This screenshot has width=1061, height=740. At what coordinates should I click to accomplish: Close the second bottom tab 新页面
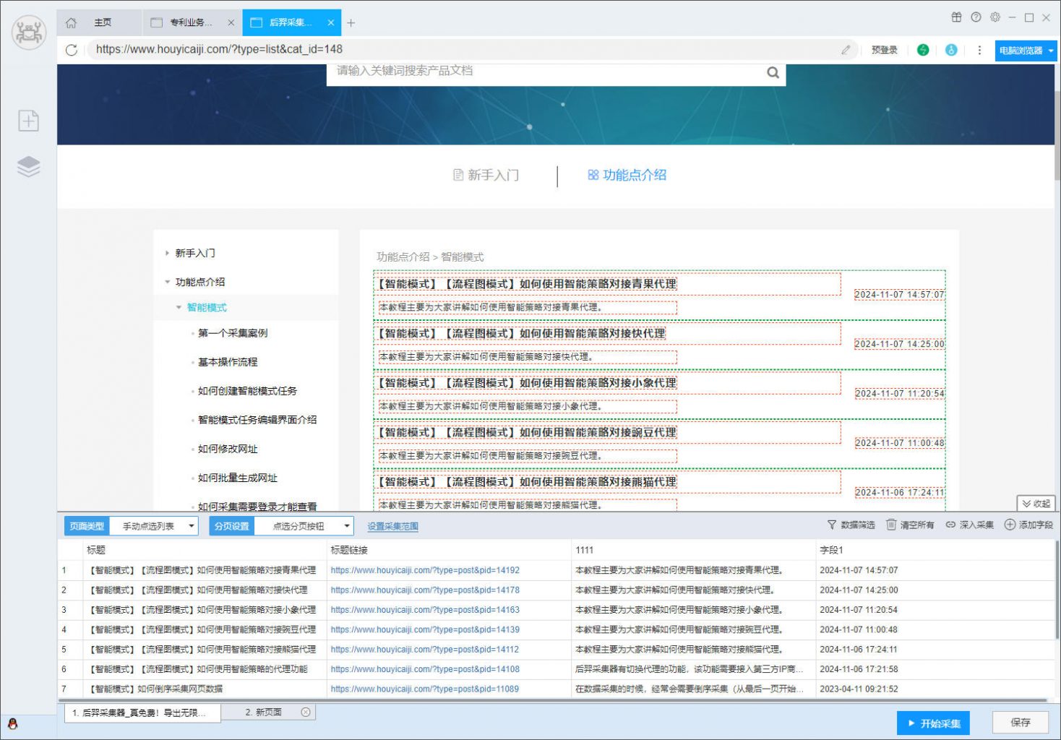coord(306,713)
